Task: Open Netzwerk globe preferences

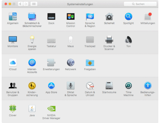Action: click(71, 63)
